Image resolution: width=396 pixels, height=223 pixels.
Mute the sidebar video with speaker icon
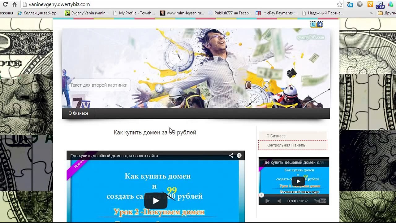279,201
